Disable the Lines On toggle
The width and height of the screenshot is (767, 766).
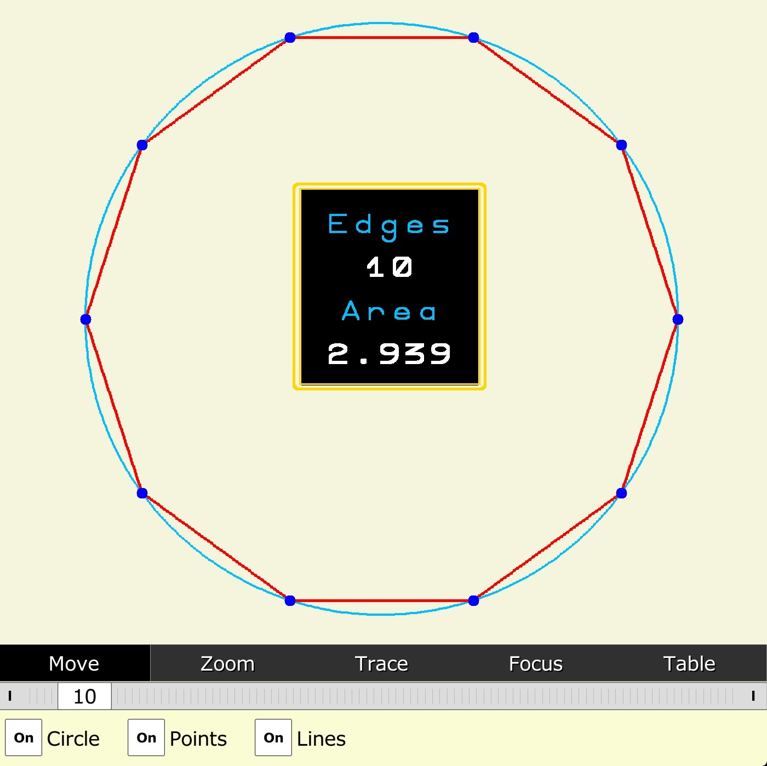(x=273, y=737)
